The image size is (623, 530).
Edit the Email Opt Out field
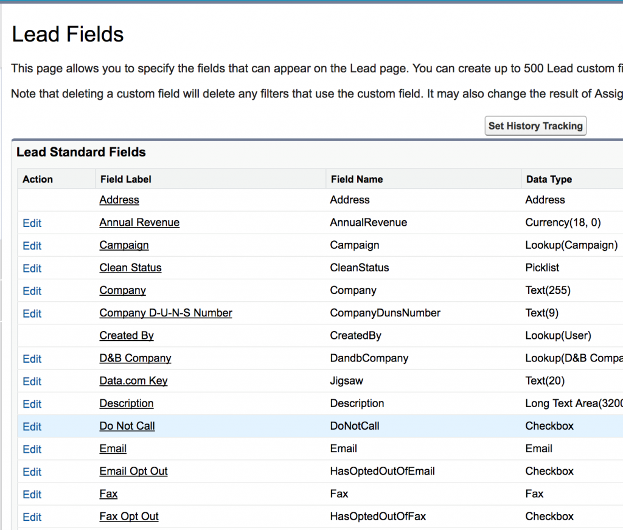pos(32,472)
